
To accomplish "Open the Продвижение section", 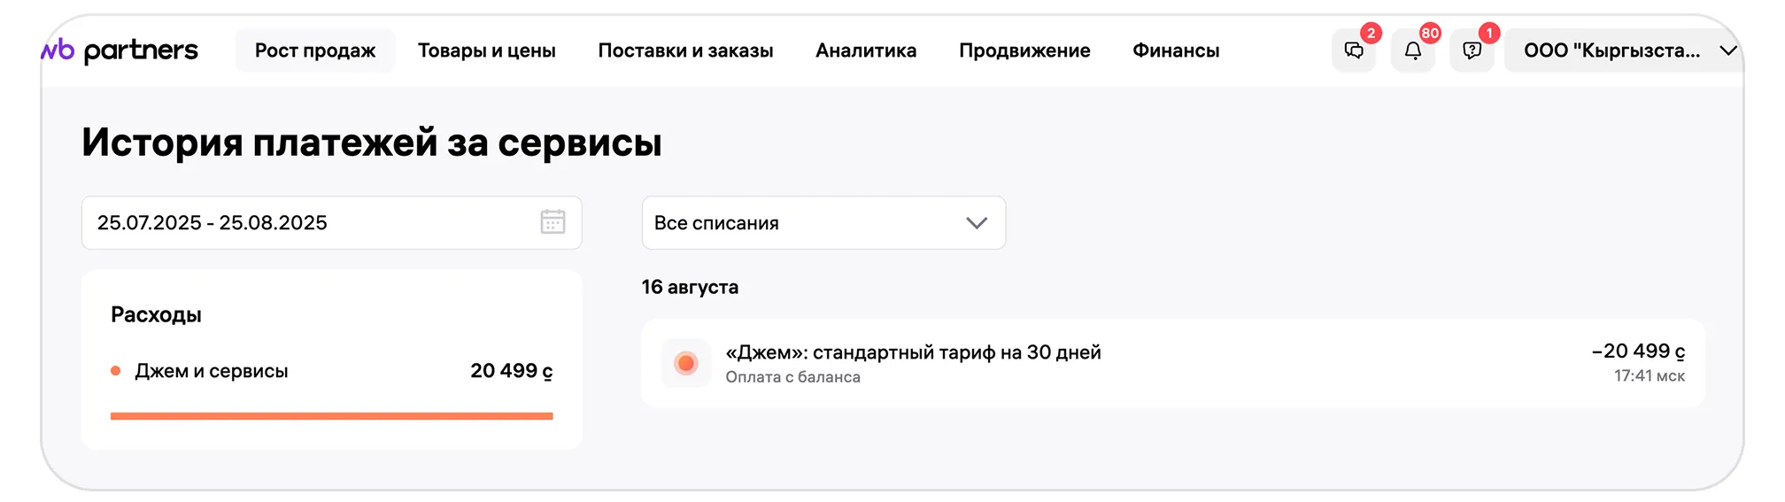I will pyautogui.click(x=1024, y=50).
